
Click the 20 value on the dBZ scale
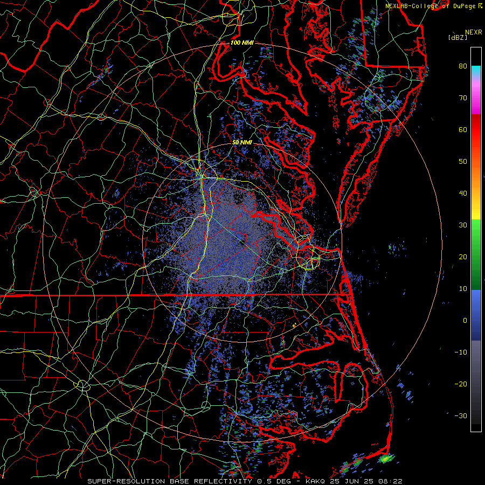pos(463,257)
